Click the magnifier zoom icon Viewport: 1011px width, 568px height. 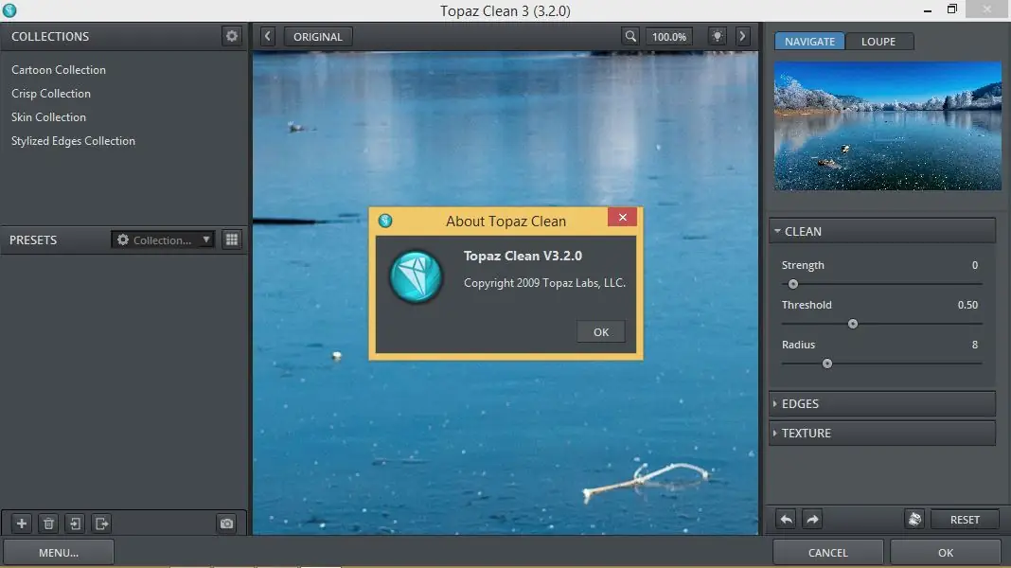pos(630,37)
